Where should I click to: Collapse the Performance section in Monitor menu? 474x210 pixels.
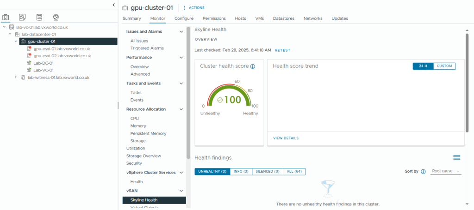click(x=181, y=58)
